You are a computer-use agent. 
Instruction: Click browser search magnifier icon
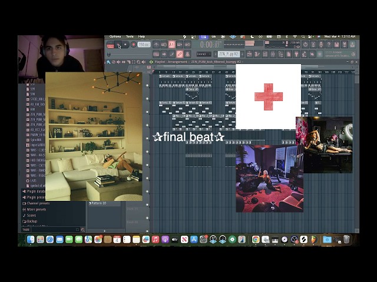pos(82,230)
